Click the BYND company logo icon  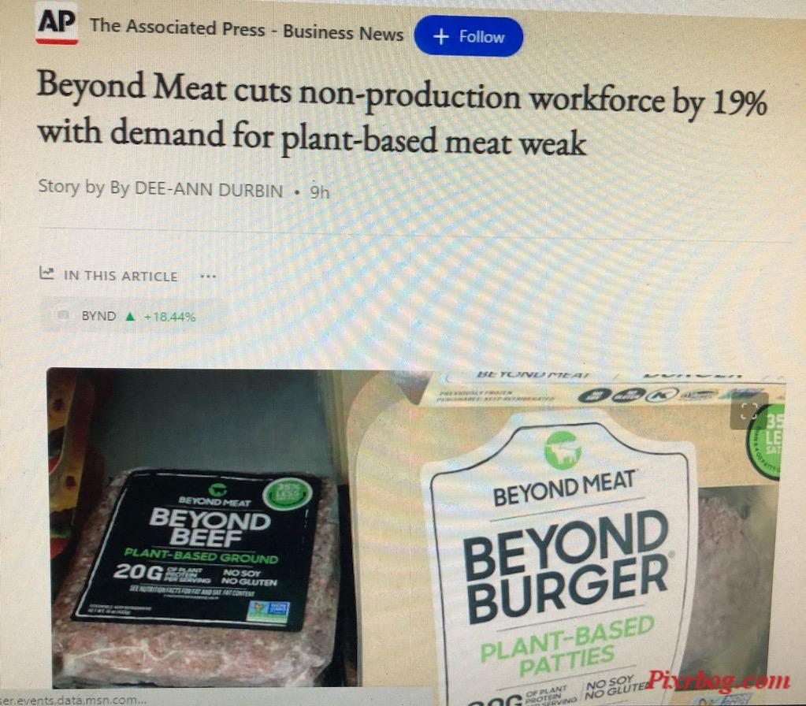click(x=63, y=314)
